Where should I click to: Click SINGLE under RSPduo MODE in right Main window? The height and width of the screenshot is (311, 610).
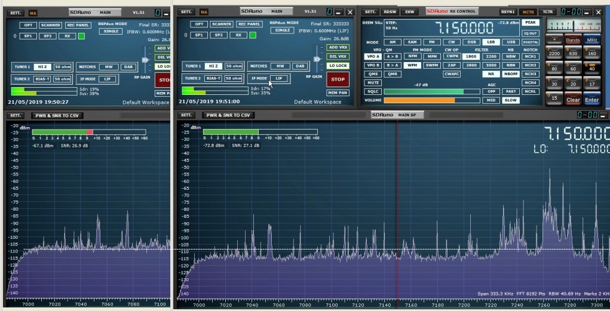pos(283,30)
